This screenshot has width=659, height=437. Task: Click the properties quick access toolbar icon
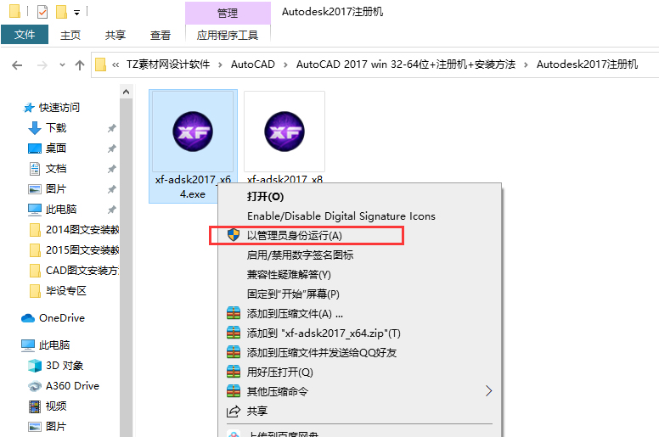(x=42, y=12)
